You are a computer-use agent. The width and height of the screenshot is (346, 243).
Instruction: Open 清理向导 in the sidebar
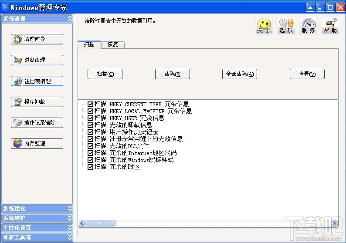coord(37,39)
